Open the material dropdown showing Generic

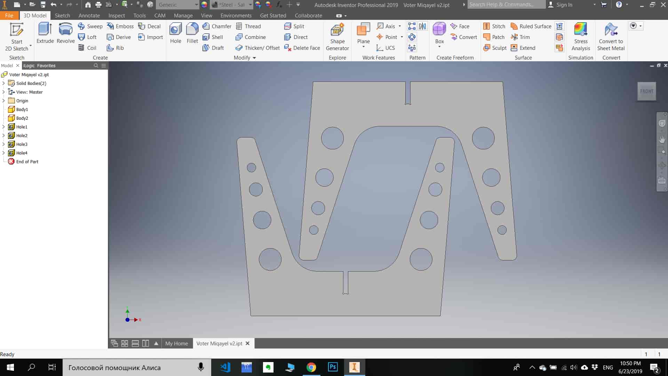click(177, 5)
